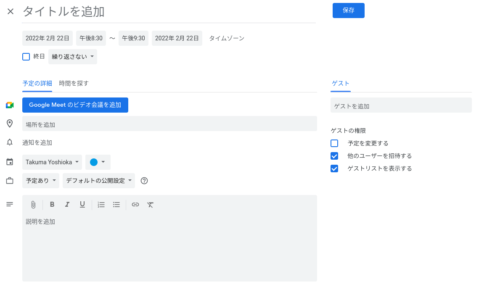Click the description lines icon
This screenshot has width=479, height=287.
click(x=10, y=204)
